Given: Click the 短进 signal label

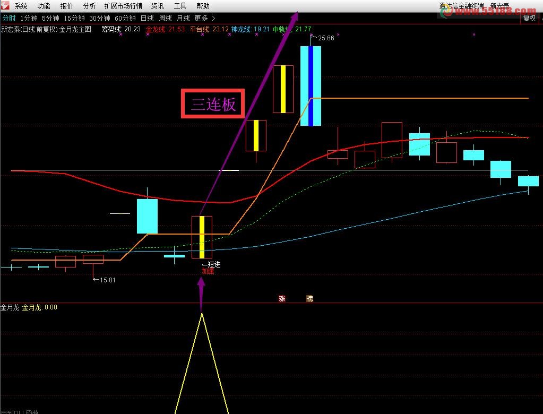Looking at the screenshot, I should 213,264.
